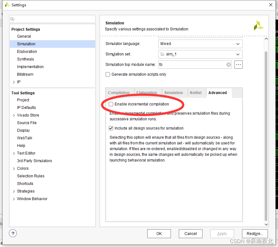Screen dimensions: 278x247
Task: Clear the top module name using the X icon
Action: pos(228,65)
